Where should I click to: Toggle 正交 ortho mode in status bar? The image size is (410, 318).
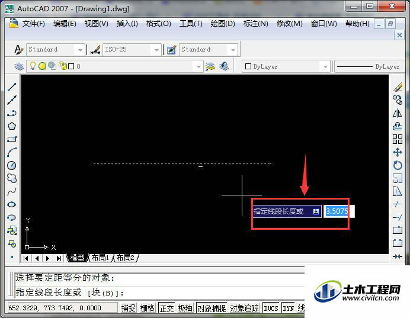pyautogui.click(x=166, y=309)
